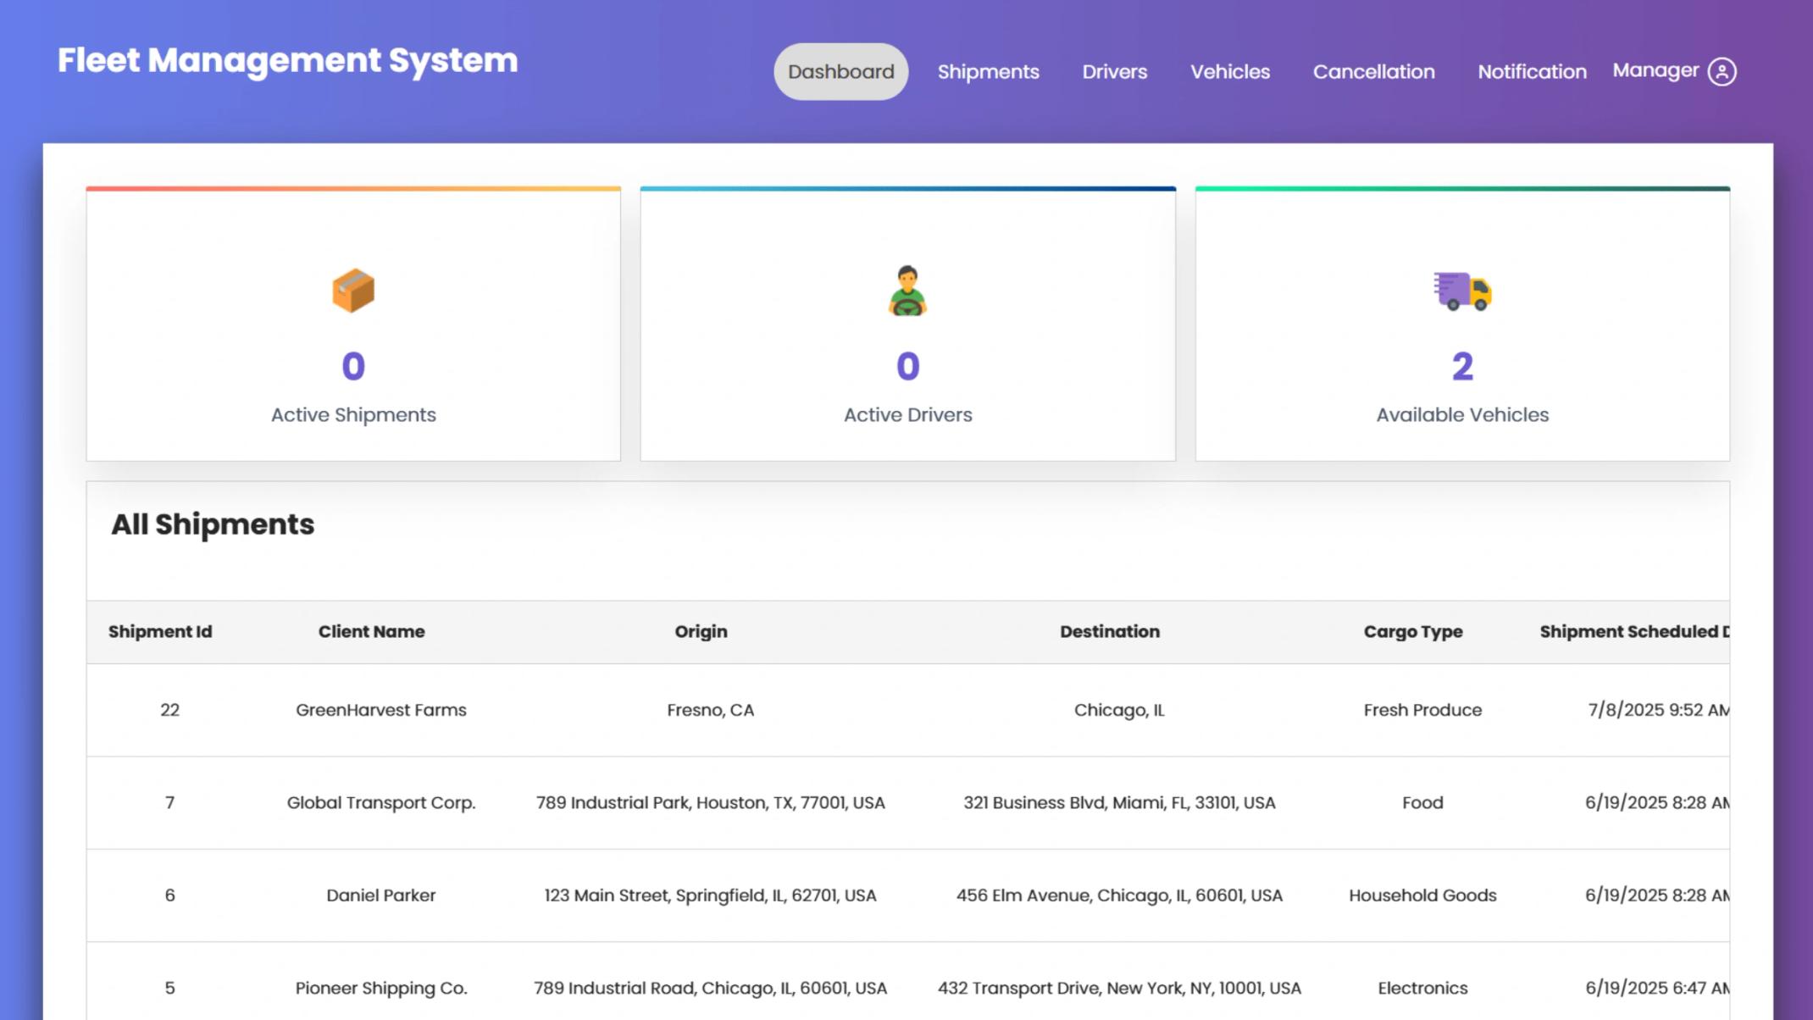
Task: Click the GreenHarvest Farms client cell
Action: pos(380,710)
